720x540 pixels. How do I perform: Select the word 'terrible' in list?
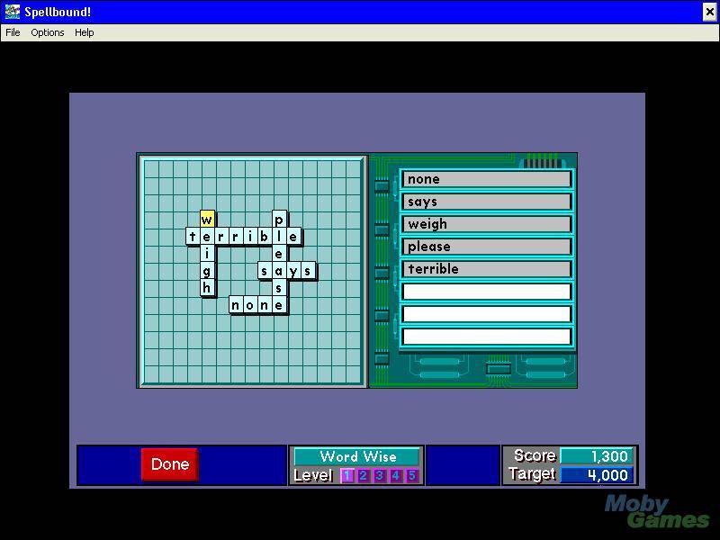pos(486,268)
